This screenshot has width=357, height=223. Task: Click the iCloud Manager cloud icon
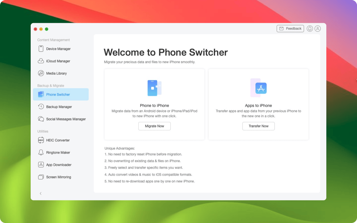[41, 61]
